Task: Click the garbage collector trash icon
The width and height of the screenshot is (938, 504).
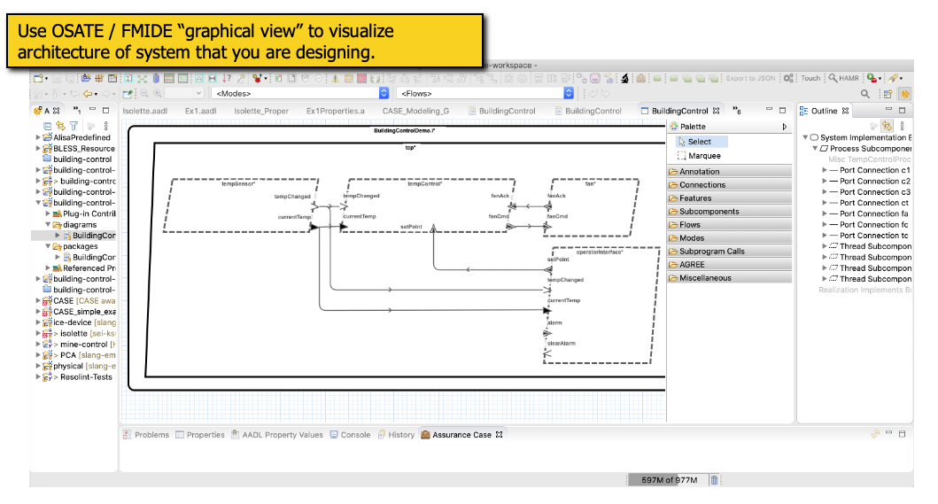Action: tap(715, 480)
